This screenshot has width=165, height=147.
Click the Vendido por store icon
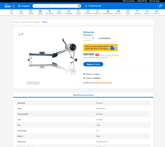pyautogui.click(x=84, y=74)
